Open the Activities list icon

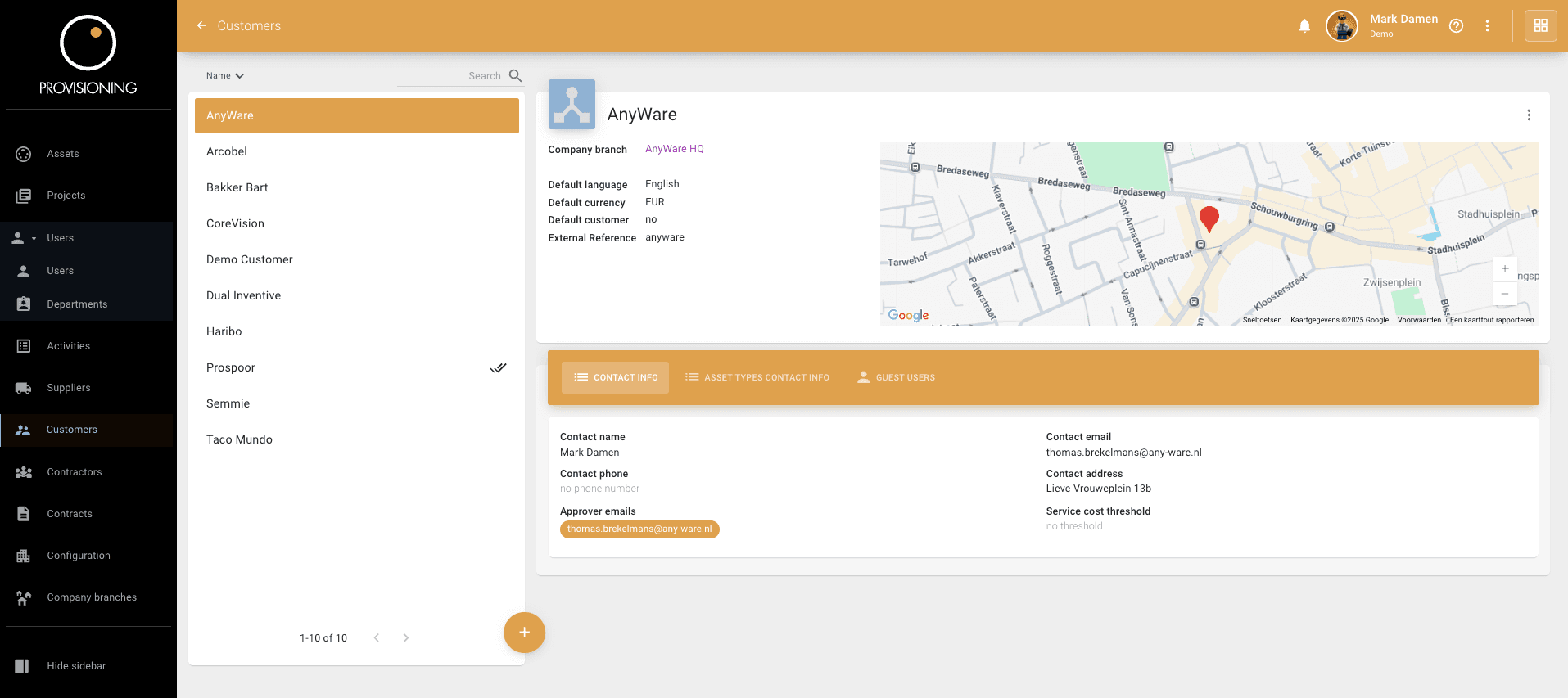pos(24,346)
